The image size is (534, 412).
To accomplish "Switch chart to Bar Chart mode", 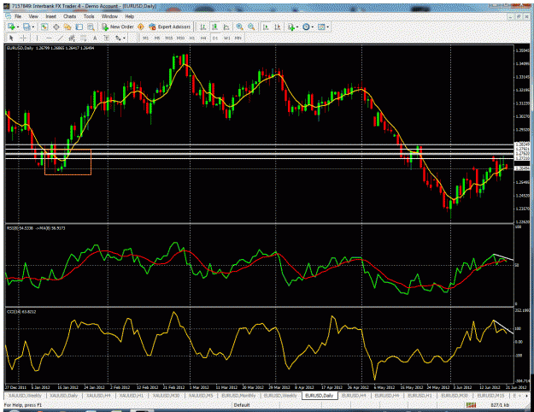I will click(203, 26).
